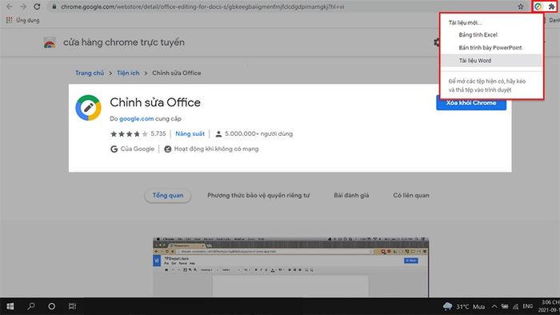This screenshot has width=560, height=315.
Task: Switch ENG input language indicator
Action: pyautogui.click(x=528, y=306)
